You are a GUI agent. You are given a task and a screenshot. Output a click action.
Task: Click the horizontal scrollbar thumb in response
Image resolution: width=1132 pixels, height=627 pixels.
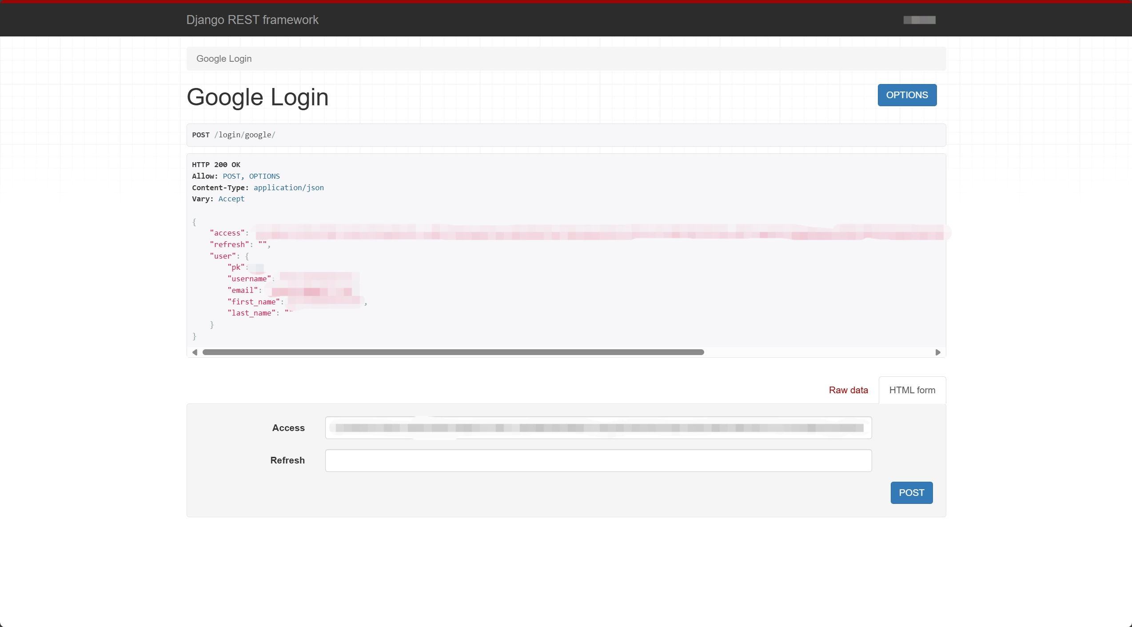453,352
